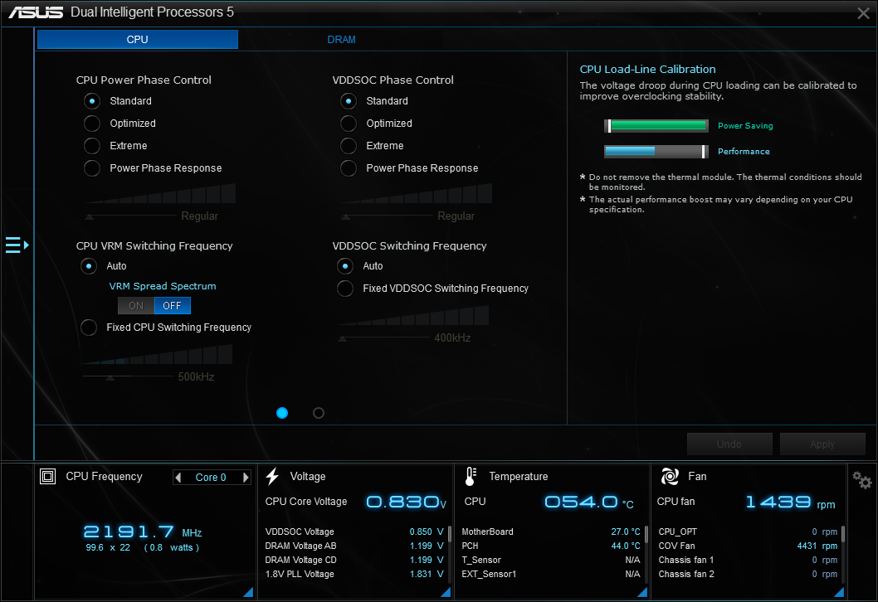Viewport: 878px width, 602px height.
Task: Switch to the CPU tab
Action: [x=137, y=40]
